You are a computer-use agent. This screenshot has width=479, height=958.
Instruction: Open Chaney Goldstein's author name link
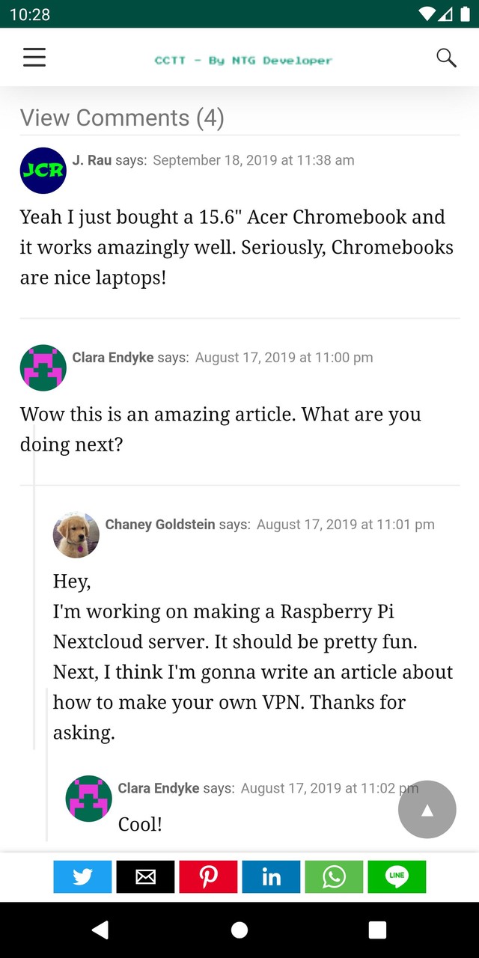(x=160, y=525)
